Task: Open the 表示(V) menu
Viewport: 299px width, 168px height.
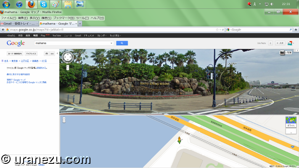Action: pyautogui.click(x=34, y=18)
